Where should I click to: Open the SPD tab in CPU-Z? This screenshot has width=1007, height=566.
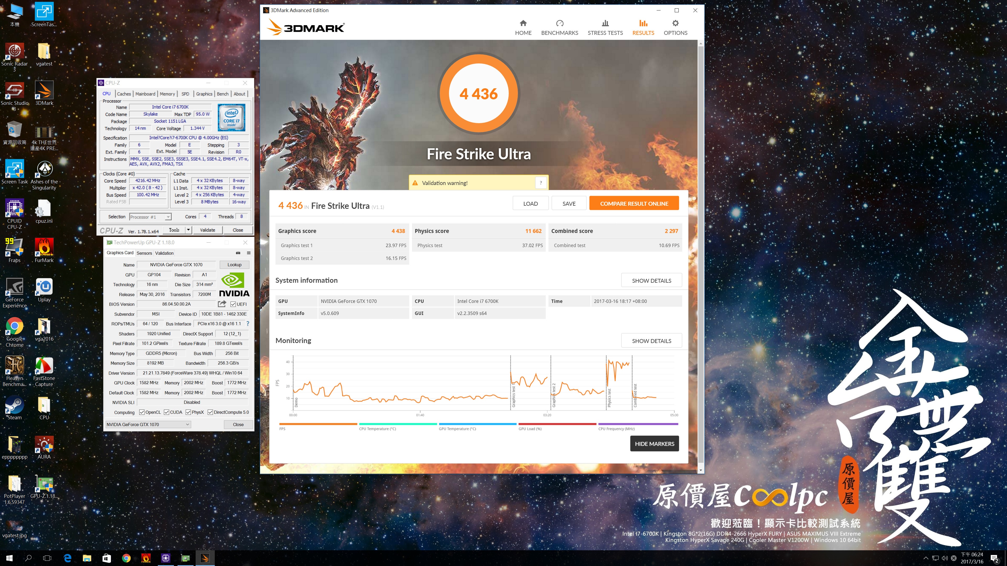point(185,94)
